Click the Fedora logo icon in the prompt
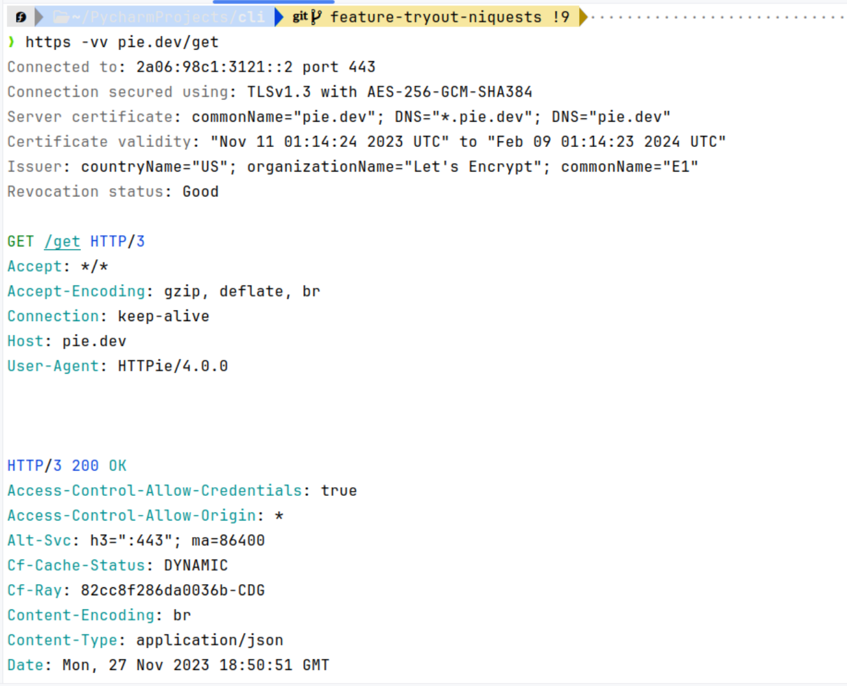Viewport: 847px width, 686px height. coord(20,17)
